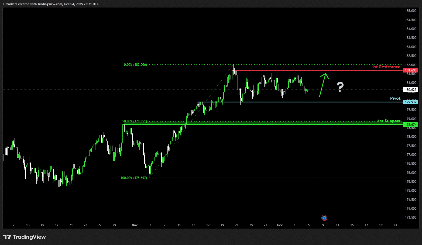Viewport: 422px width, 245px height.
Task: Select the green 178.674 support price tag
Action: [410, 125]
